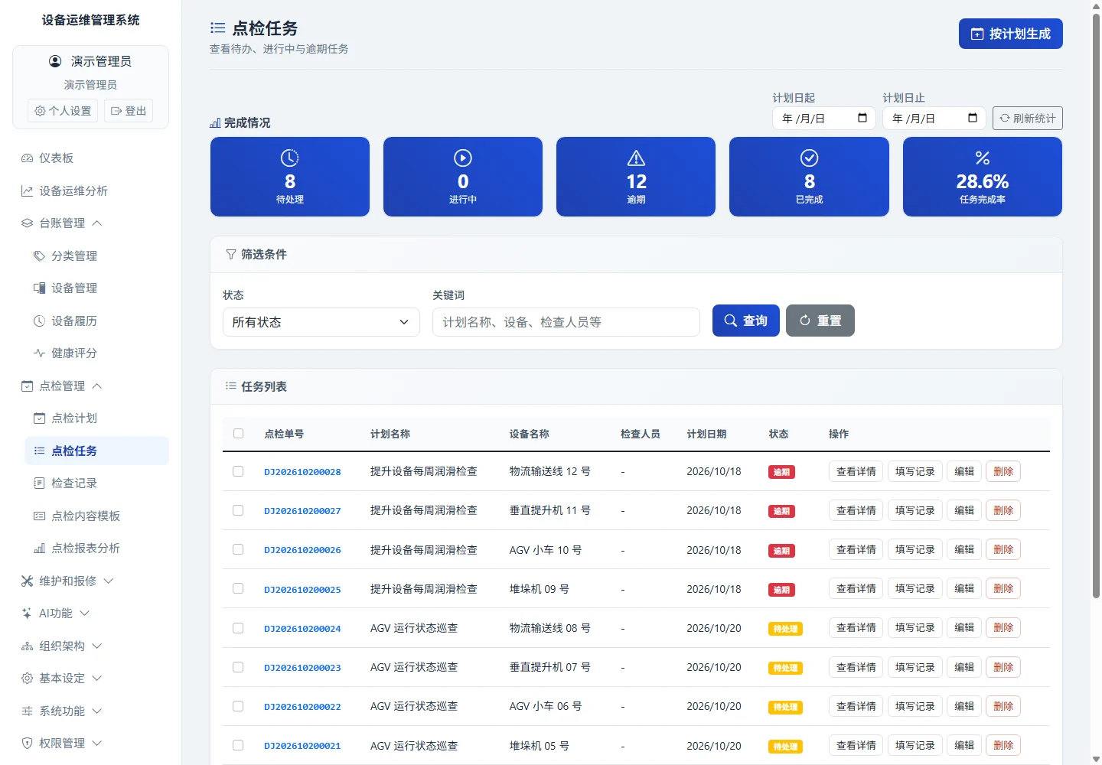Click 删除 for task DJ202610200025

1003,589
